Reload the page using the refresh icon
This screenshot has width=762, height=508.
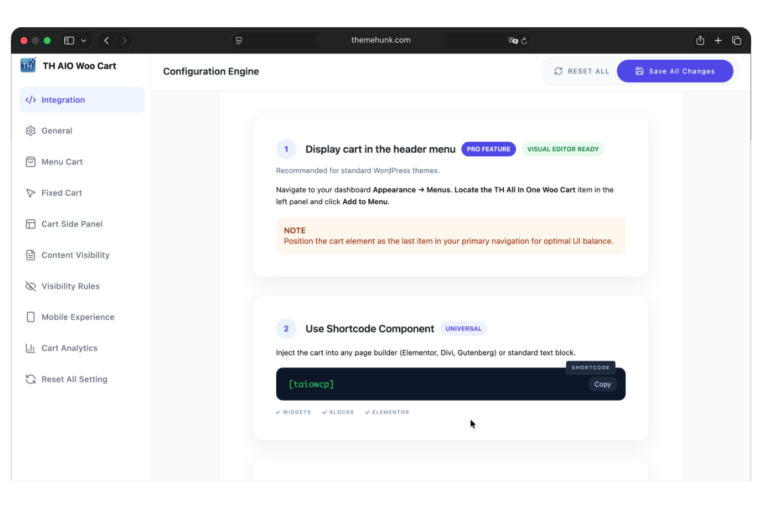coord(524,41)
